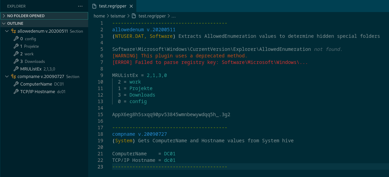Close the test.regripper editor tab

131,6
